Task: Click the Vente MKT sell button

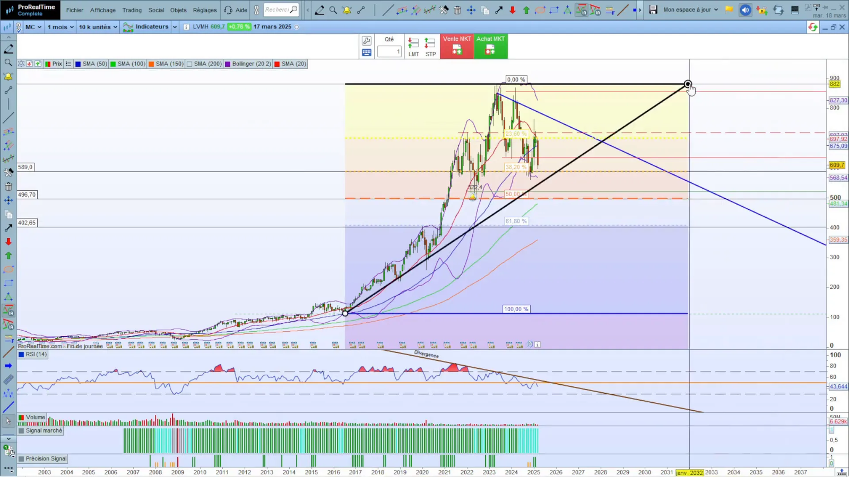Action: point(457,46)
